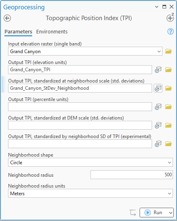This screenshot has height=221, width=177.
Task: Click the Grand_Canyon_TPI output field
Action: (x=80, y=70)
